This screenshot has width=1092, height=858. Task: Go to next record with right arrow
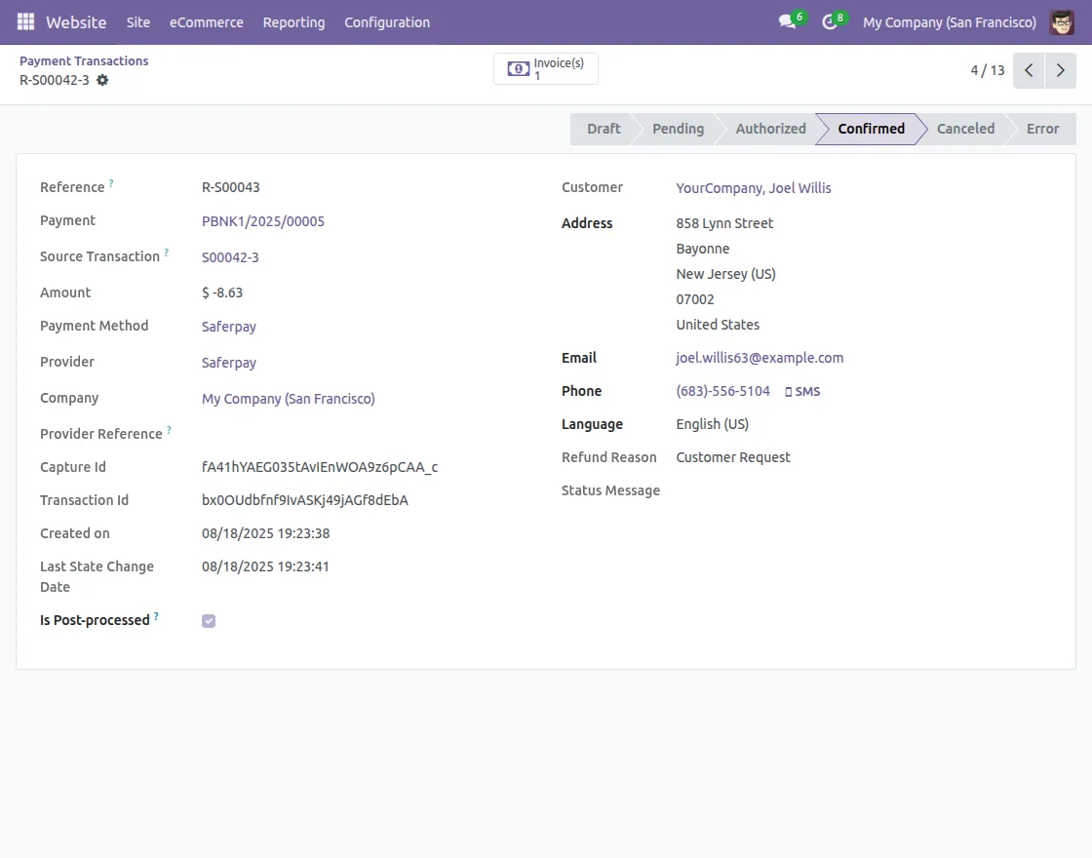[1061, 70]
